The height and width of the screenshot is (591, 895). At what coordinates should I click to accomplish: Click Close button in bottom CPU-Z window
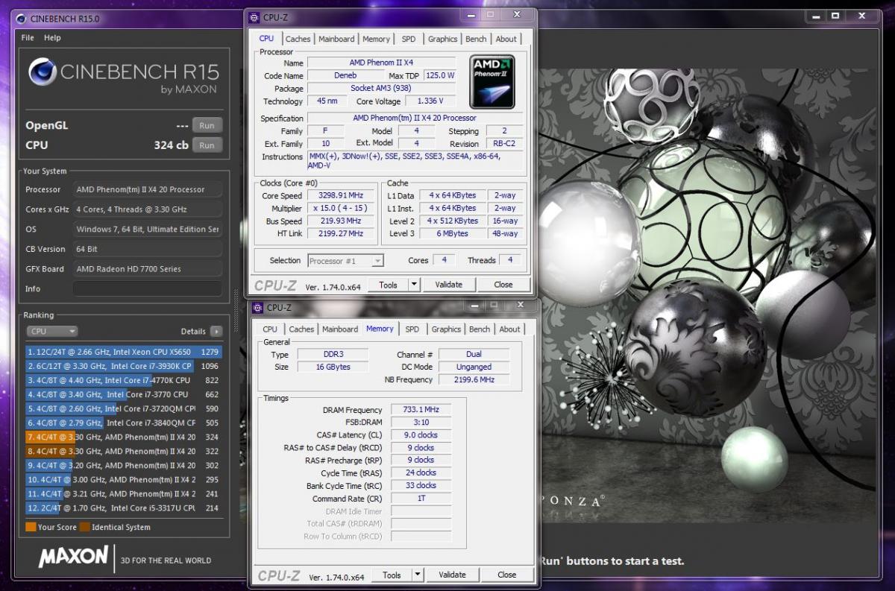[507, 575]
